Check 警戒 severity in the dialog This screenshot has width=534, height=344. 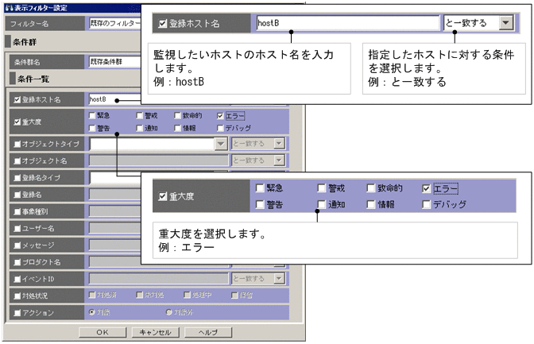click(139, 116)
